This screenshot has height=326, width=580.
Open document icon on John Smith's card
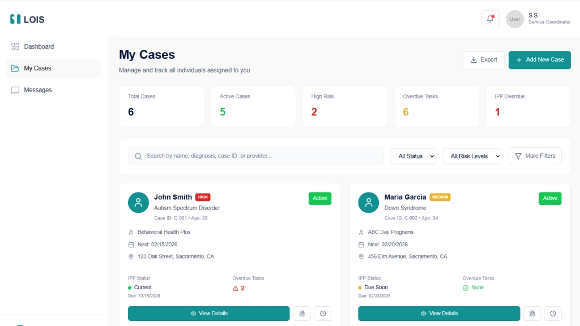click(302, 314)
